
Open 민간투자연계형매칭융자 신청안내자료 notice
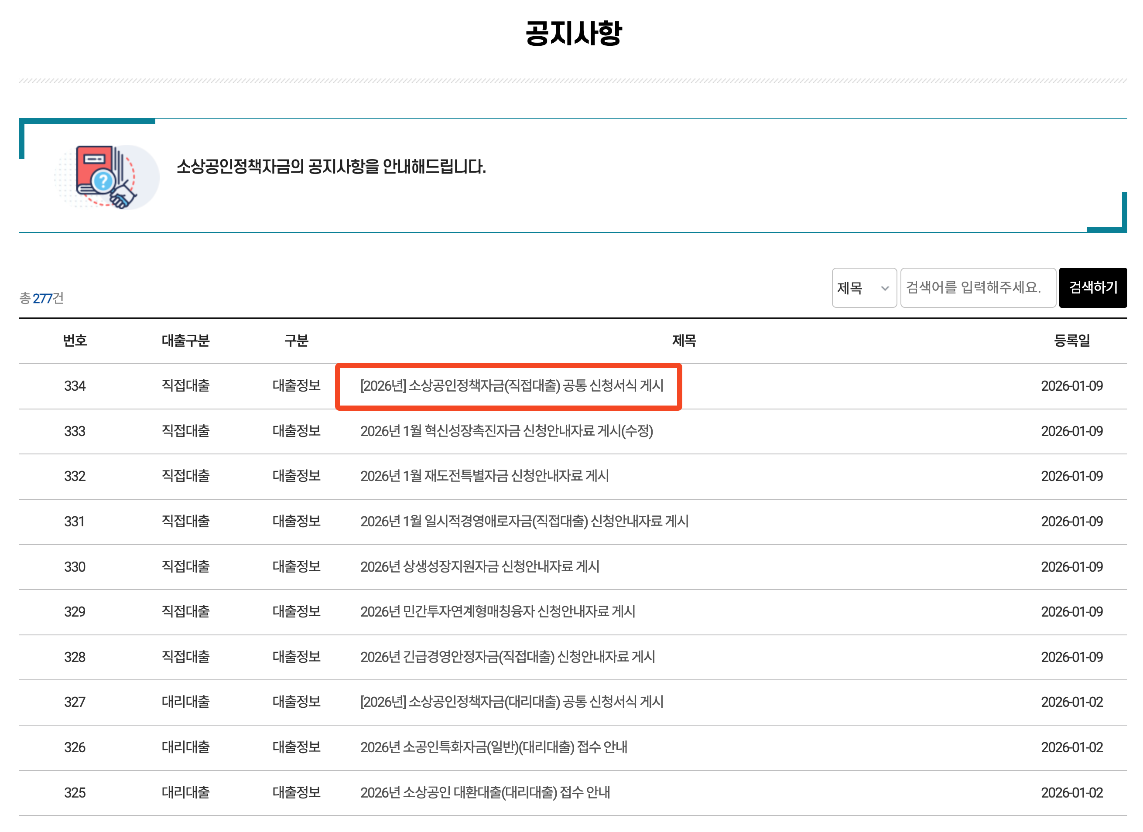(x=497, y=611)
